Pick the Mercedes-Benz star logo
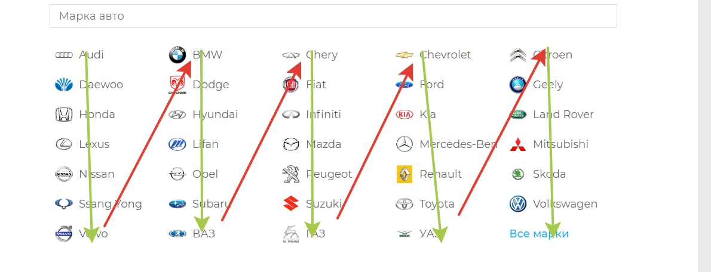The image size is (711, 272). [x=404, y=144]
